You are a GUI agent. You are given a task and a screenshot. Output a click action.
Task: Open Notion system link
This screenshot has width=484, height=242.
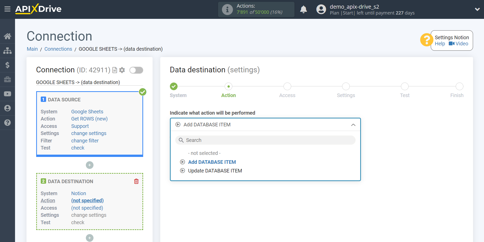[x=78, y=193]
